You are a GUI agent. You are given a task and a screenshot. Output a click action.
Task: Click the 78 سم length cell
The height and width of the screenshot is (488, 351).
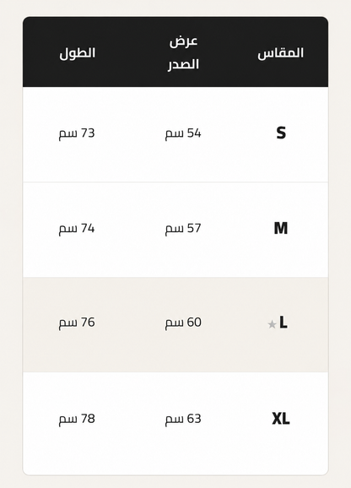coord(77,419)
